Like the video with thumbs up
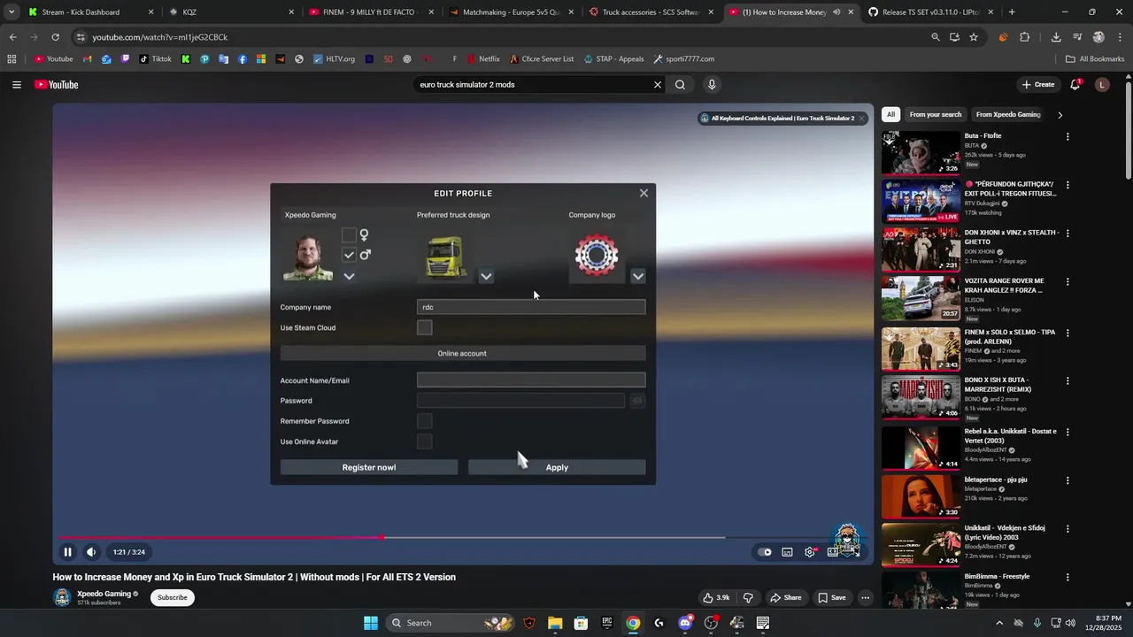1133x637 pixels. pos(716,597)
